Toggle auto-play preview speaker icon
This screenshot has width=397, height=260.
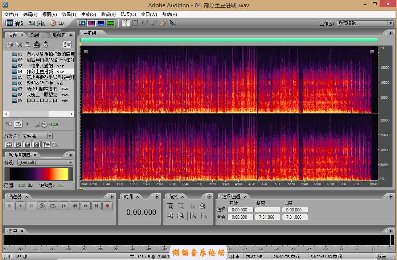pyautogui.click(x=9, y=124)
